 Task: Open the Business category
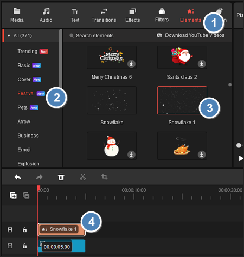[28, 136]
